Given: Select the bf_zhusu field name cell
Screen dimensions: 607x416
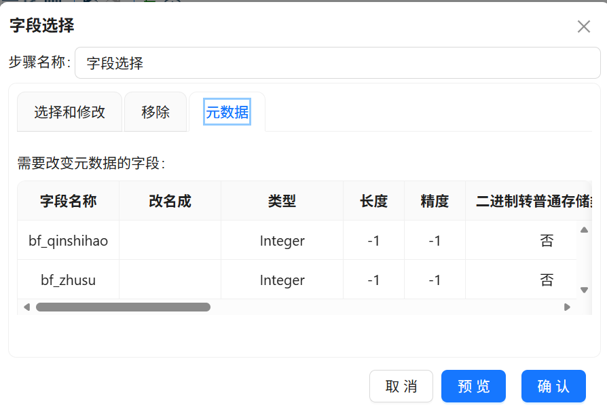Looking at the screenshot, I should [x=68, y=280].
